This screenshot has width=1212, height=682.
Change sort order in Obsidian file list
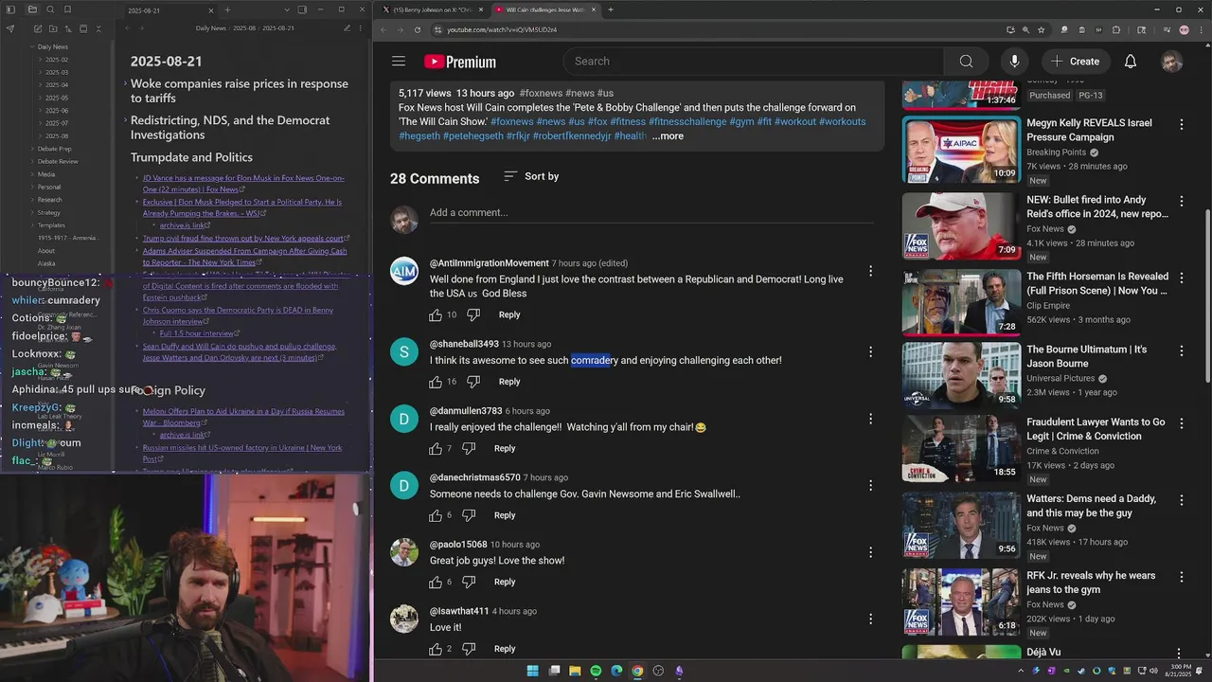point(66,28)
